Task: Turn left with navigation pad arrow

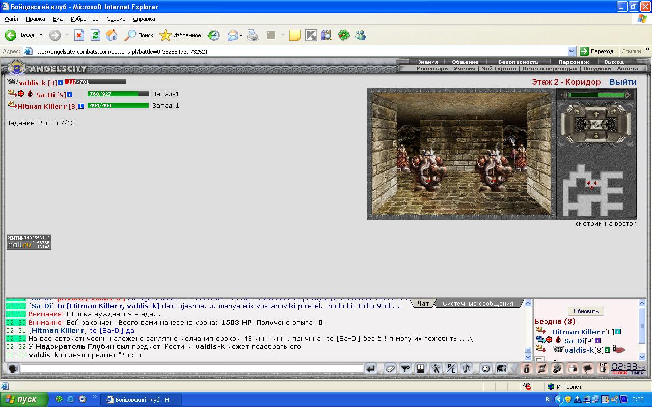Action: (x=577, y=111)
